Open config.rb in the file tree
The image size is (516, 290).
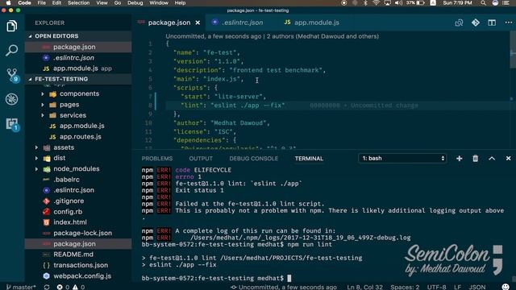[x=68, y=212]
